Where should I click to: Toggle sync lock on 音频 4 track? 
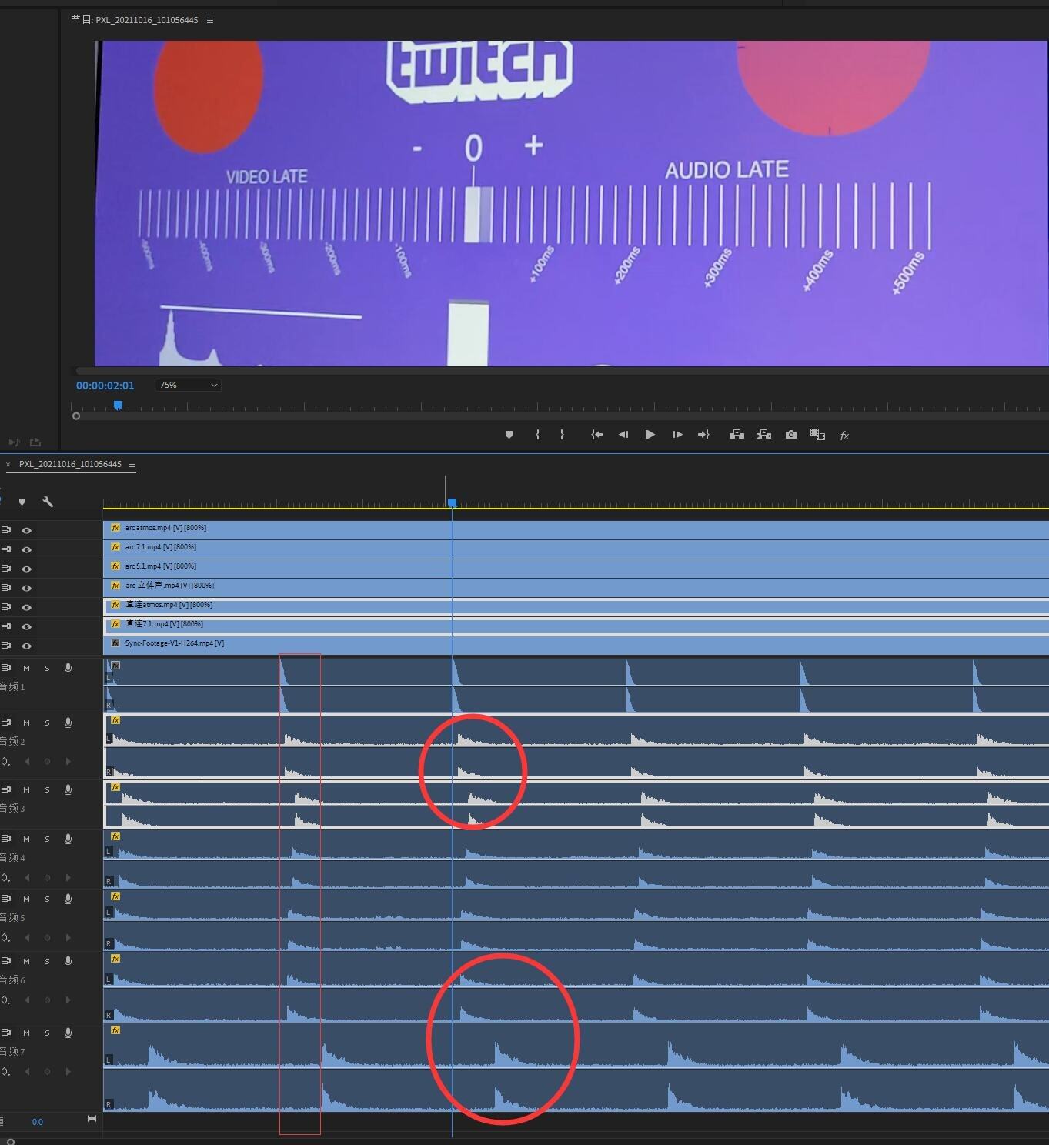pos(6,838)
